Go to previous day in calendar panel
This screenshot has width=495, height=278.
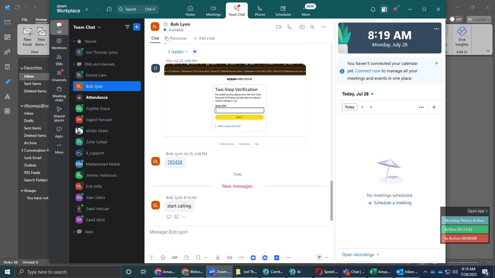362,107
